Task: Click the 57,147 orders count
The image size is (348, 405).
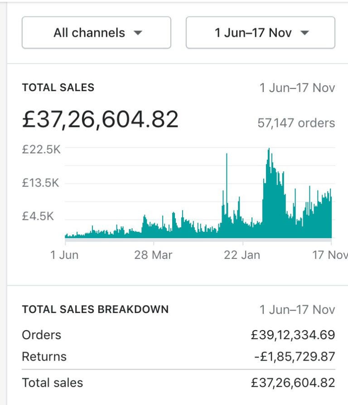Action: pos(296,123)
